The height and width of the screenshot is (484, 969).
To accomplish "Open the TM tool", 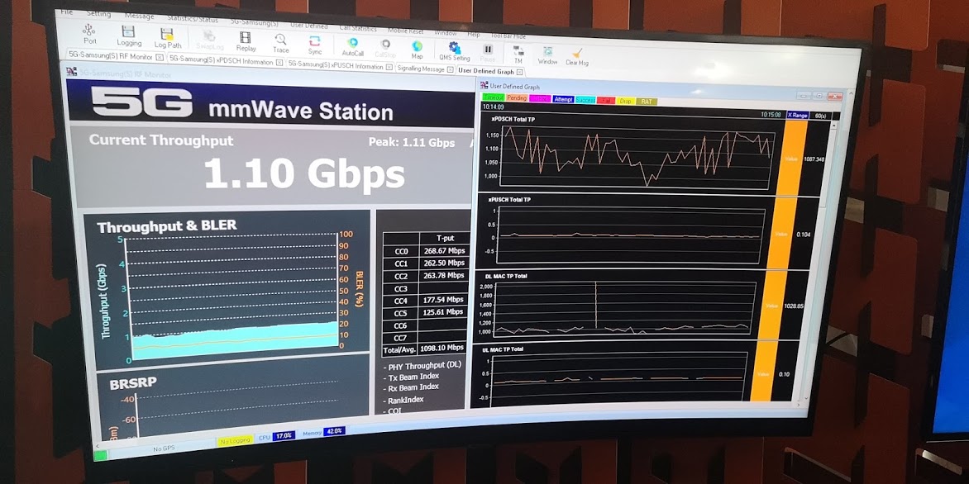I will (518, 55).
